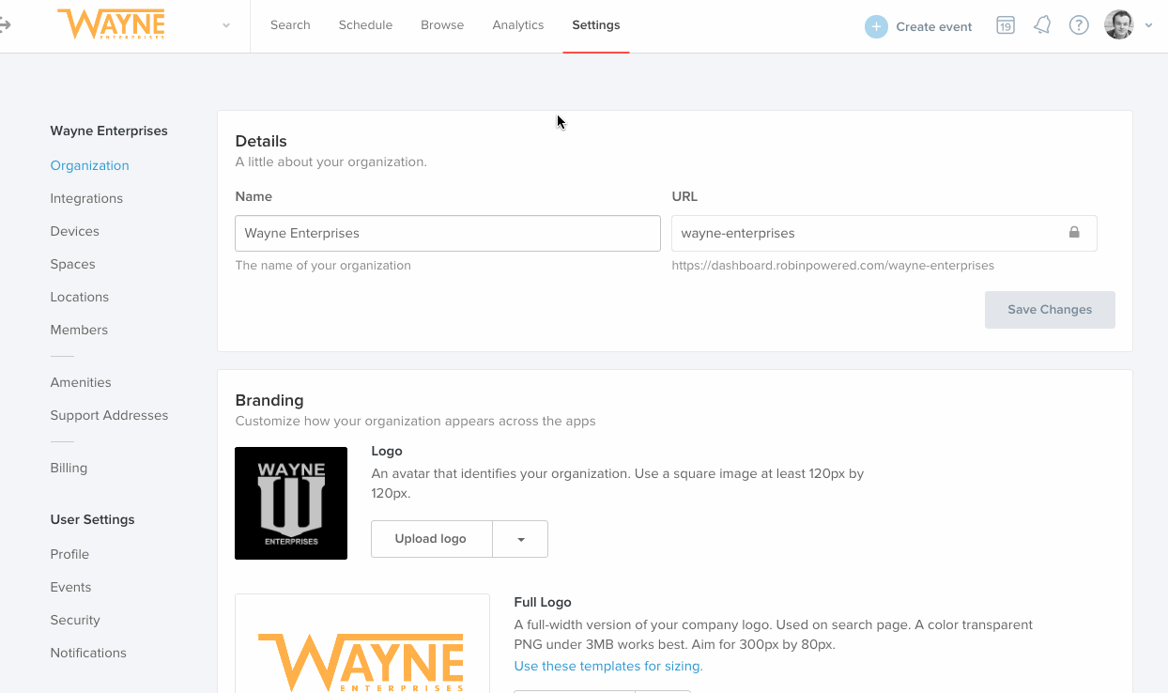This screenshot has width=1168, height=693.
Task: Open Members settings
Action: [x=79, y=330]
